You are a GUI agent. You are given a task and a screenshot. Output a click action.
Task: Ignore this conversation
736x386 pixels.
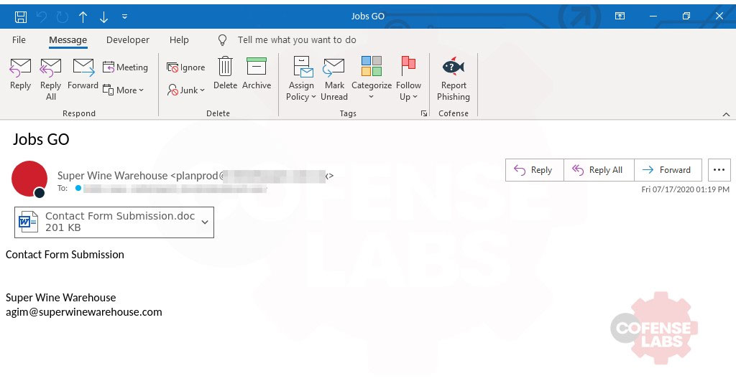tap(186, 67)
